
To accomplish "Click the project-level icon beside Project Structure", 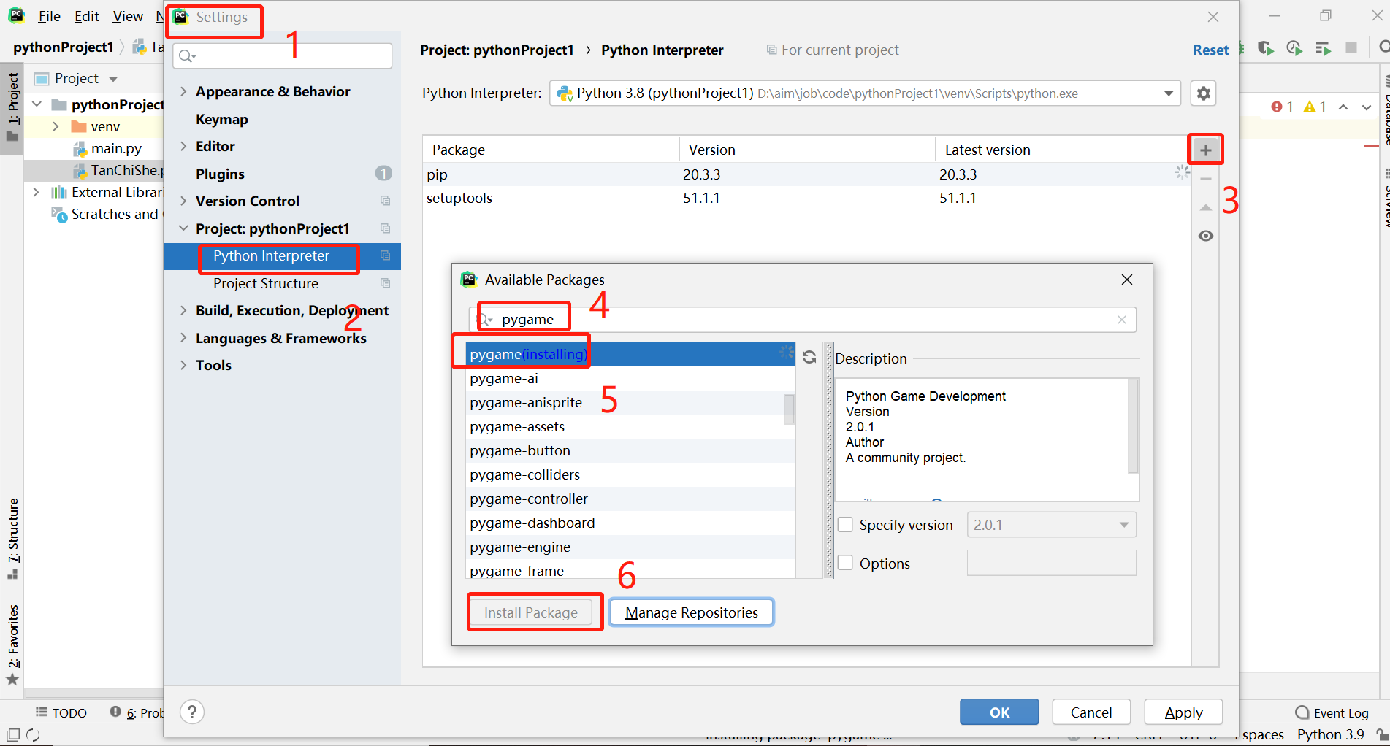I will point(386,283).
